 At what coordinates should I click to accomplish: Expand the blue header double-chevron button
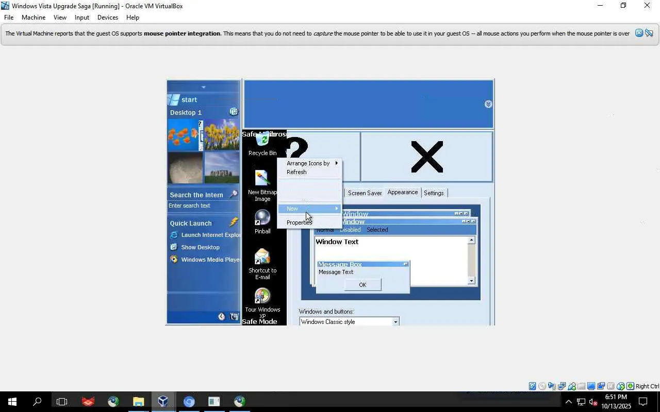point(488,104)
